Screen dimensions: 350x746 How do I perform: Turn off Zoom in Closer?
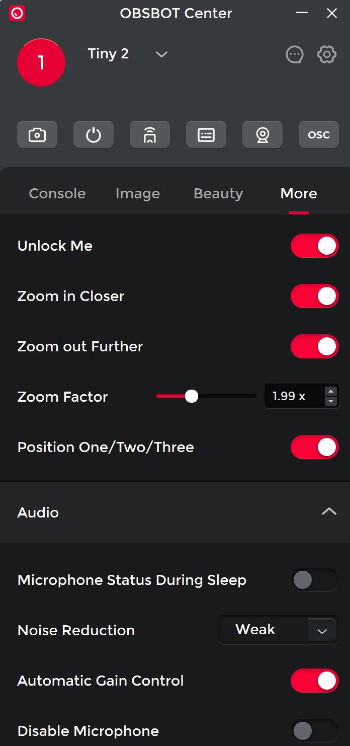tap(315, 296)
